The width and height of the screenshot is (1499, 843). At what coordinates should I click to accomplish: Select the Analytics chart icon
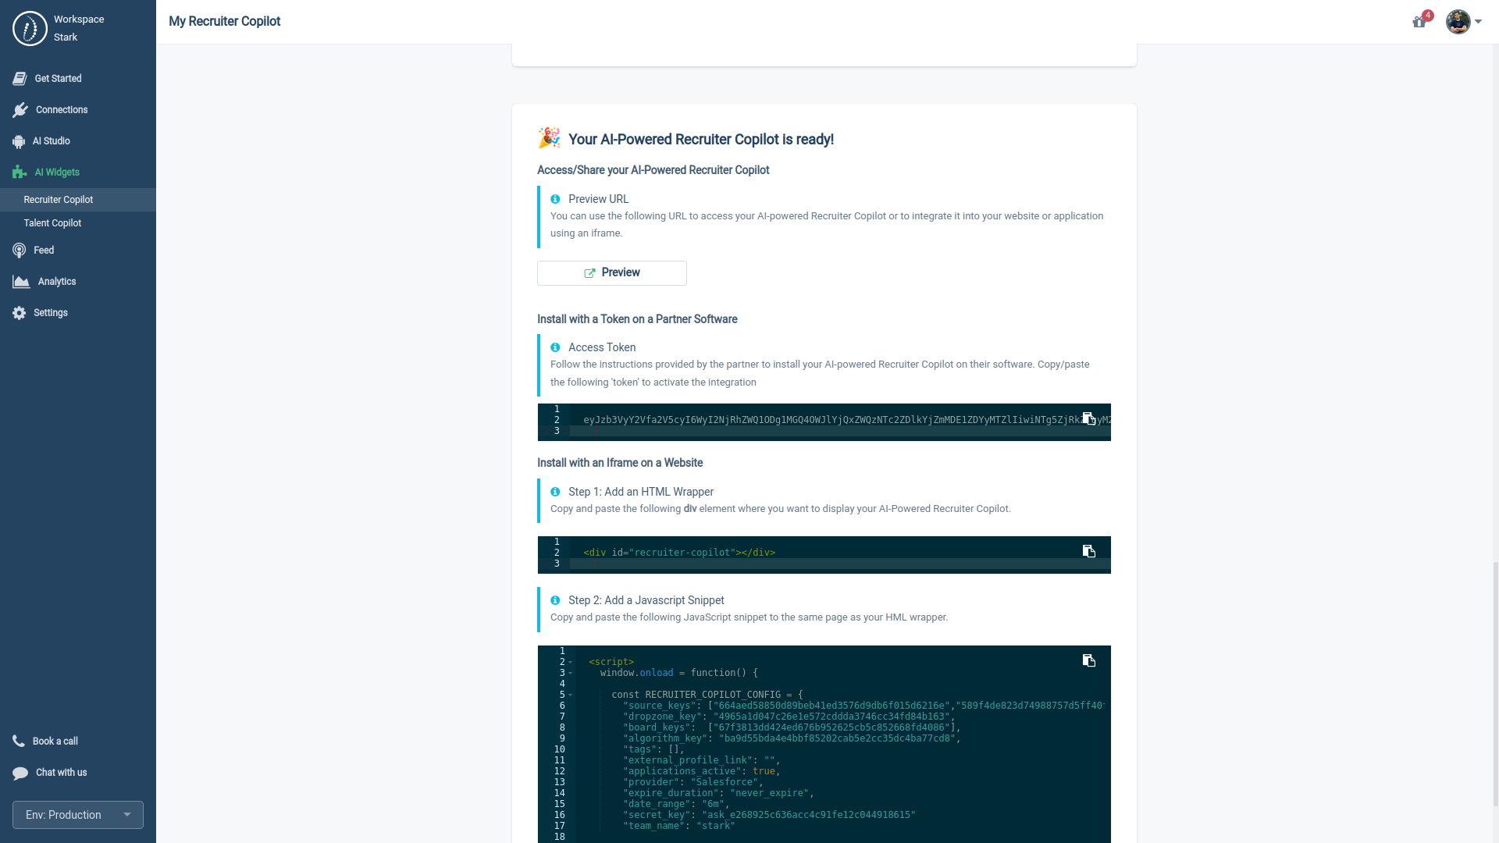(20, 282)
